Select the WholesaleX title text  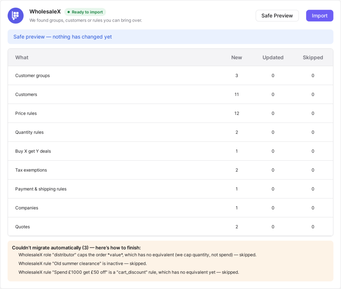coord(45,12)
